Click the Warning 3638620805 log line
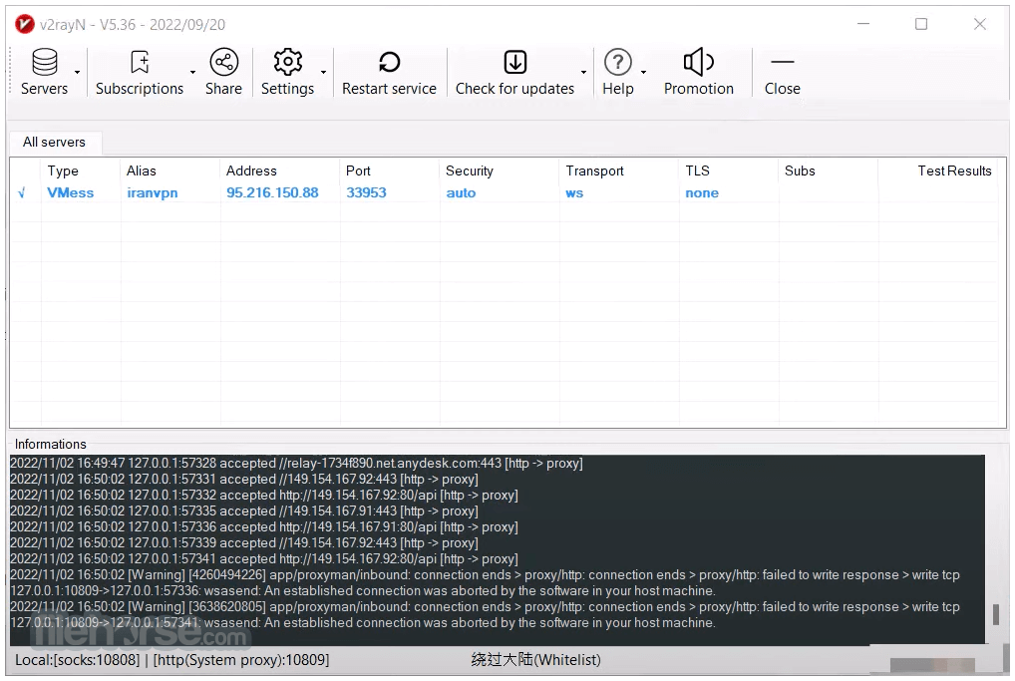Image resolution: width=1015 pixels, height=681 pixels. (x=485, y=615)
